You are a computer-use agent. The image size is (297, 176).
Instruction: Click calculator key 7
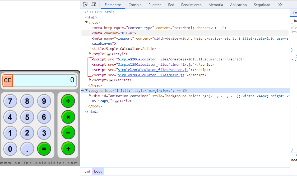[x=10, y=101]
